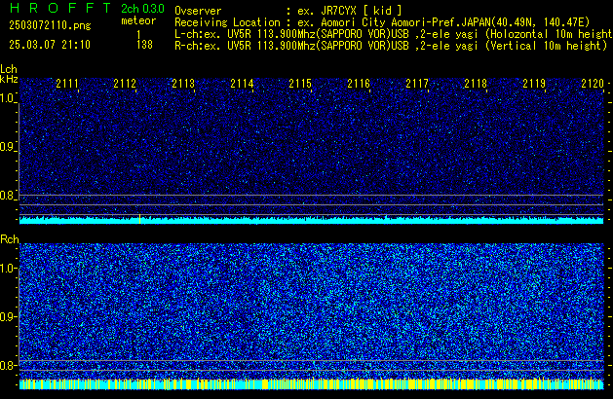The image size is (613, 399).
Task: Click the Rch 1.0 frequency axis label
Action: [8, 269]
